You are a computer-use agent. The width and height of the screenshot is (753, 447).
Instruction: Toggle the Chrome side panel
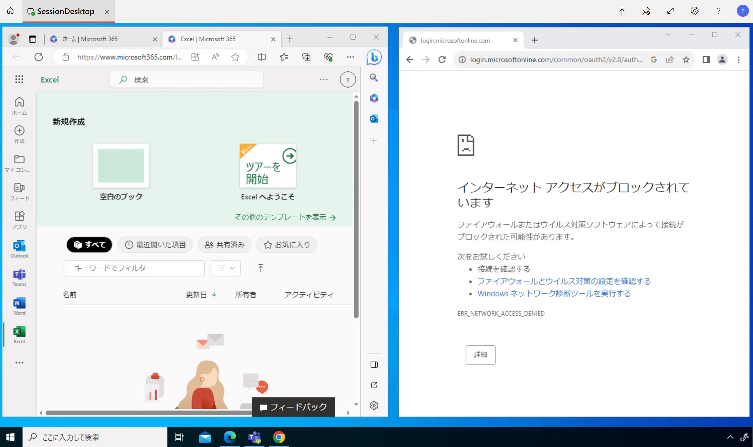[x=706, y=59]
